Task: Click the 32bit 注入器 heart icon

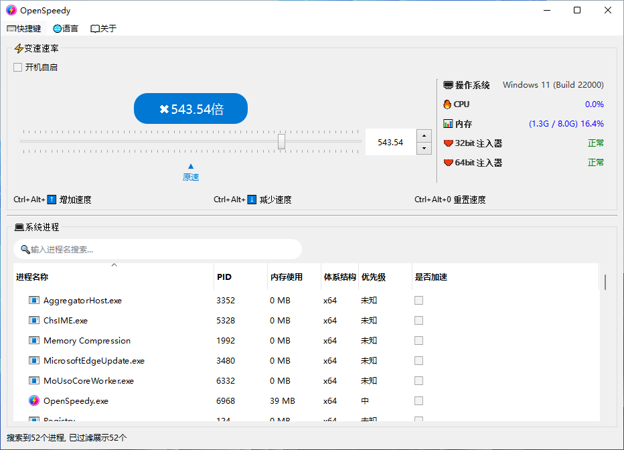Action: click(448, 143)
